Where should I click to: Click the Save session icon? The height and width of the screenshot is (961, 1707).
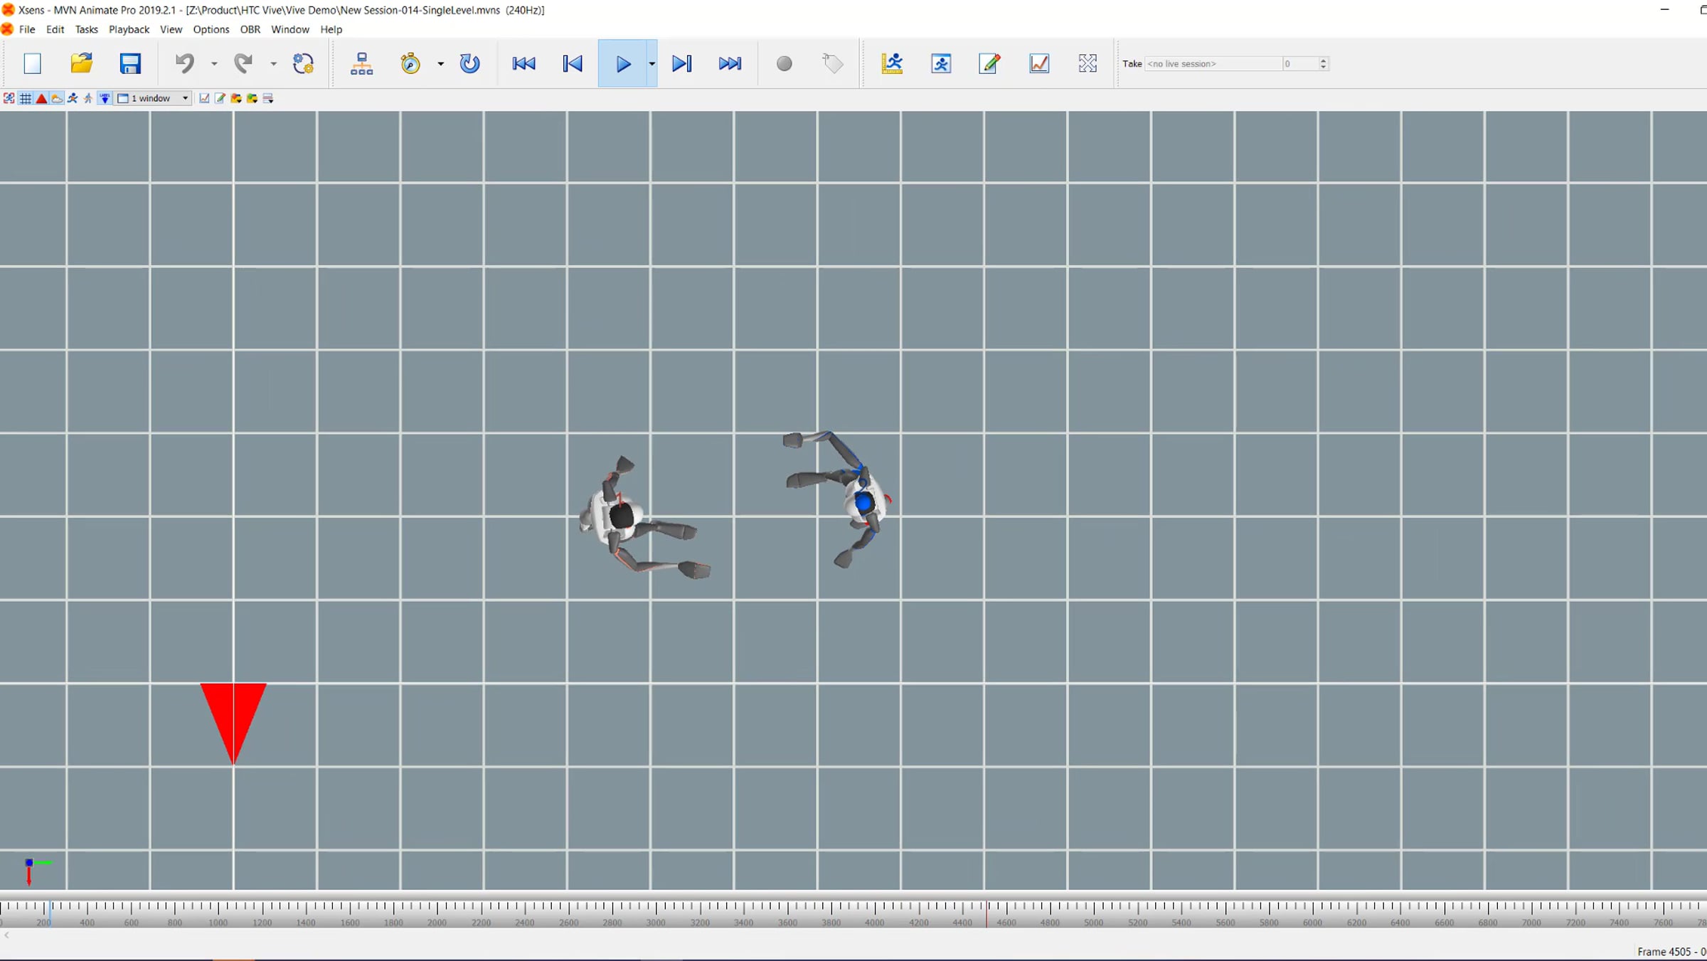pyautogui.click(x=129, y=64)
